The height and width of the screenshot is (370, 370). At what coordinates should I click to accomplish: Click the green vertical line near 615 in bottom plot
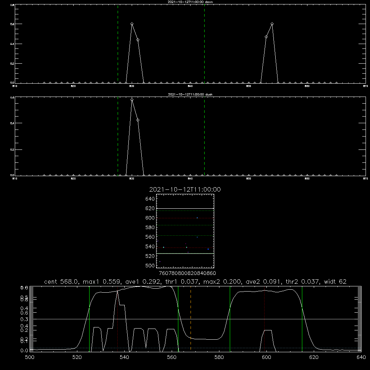tap(302, 319)
